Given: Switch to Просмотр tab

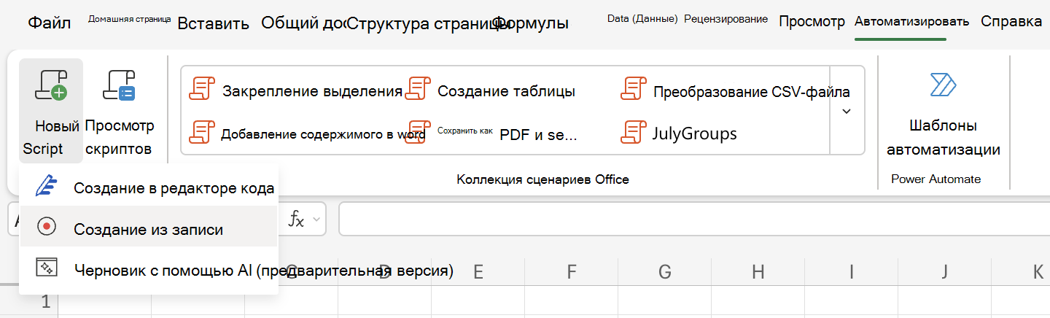Looking at the screenshot, I should pos(812,21).
